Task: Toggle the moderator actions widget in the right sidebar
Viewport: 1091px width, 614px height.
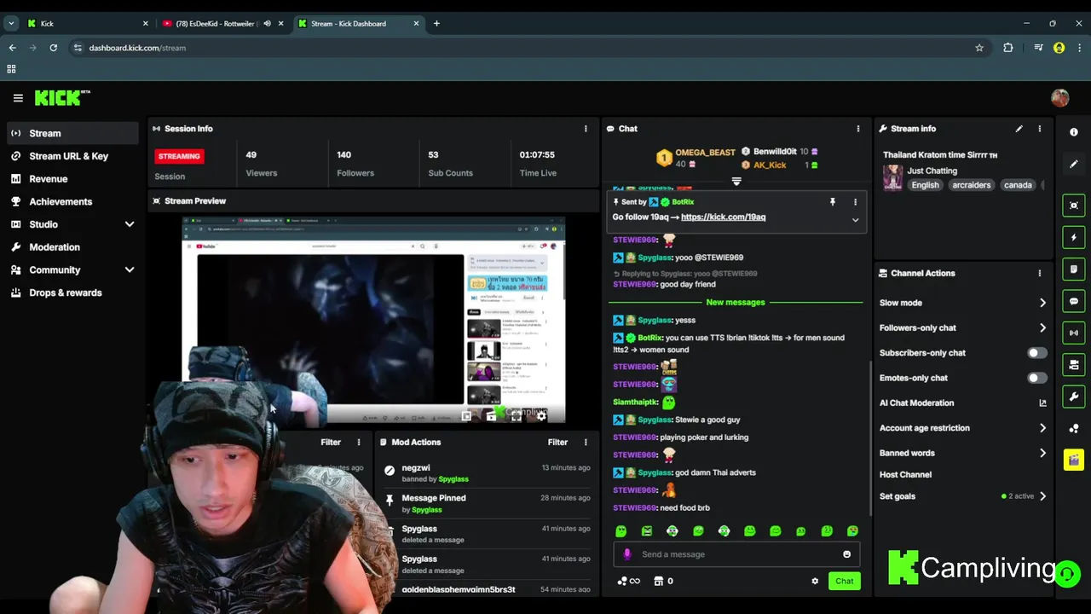Action: click(x=1074, y=365)
